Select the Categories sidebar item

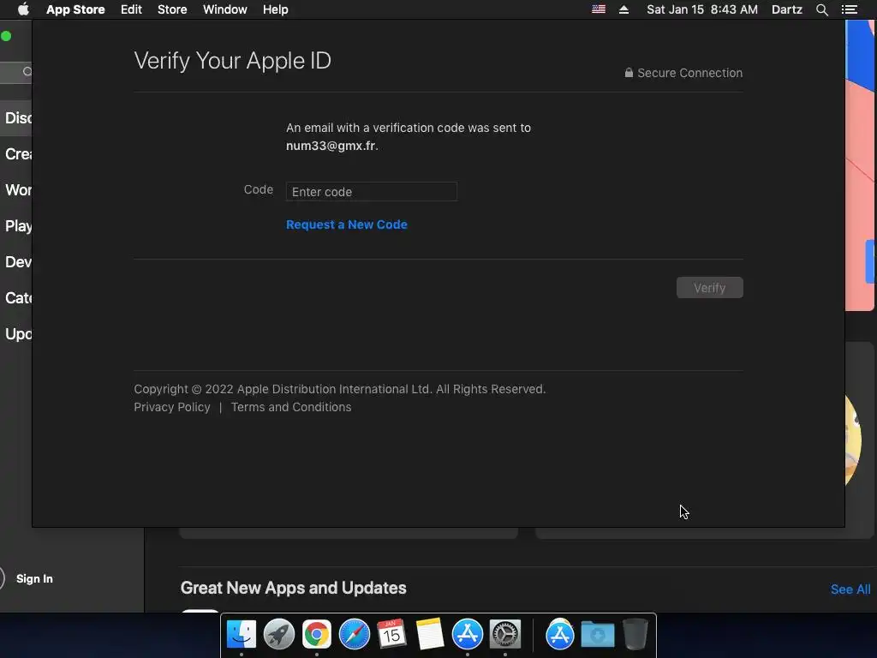16,297
